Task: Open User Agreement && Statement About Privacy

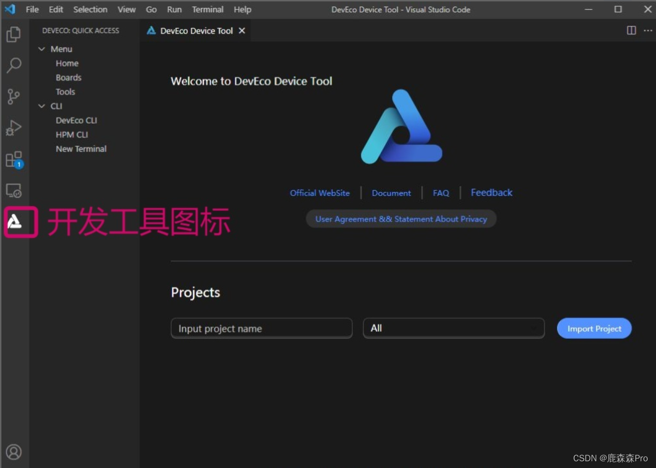Action: point(401,219)
